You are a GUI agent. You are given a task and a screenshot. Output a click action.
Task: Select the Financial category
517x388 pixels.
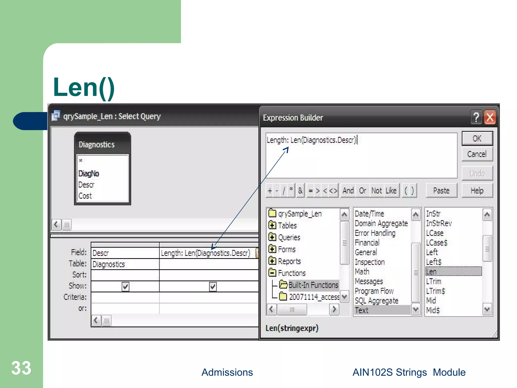tap(367, 243)
